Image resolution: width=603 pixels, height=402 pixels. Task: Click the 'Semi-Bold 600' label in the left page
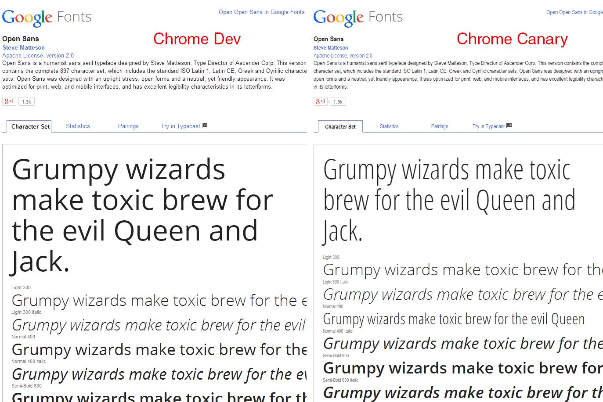[27, 386]
